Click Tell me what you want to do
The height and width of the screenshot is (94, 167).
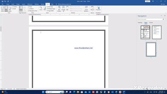point(64,4)
